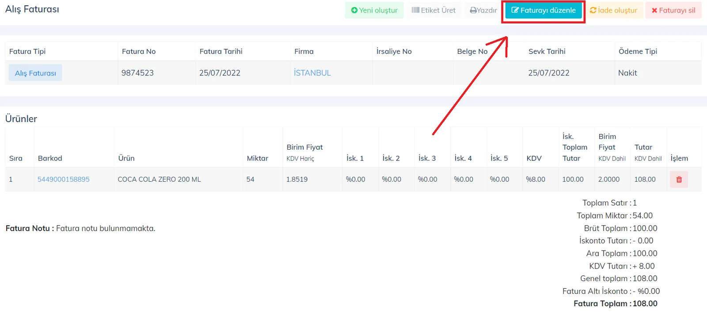Screen dimensions: 707x312
Task: Generate labels with Etiket Üret
Action: pos(433,10)
